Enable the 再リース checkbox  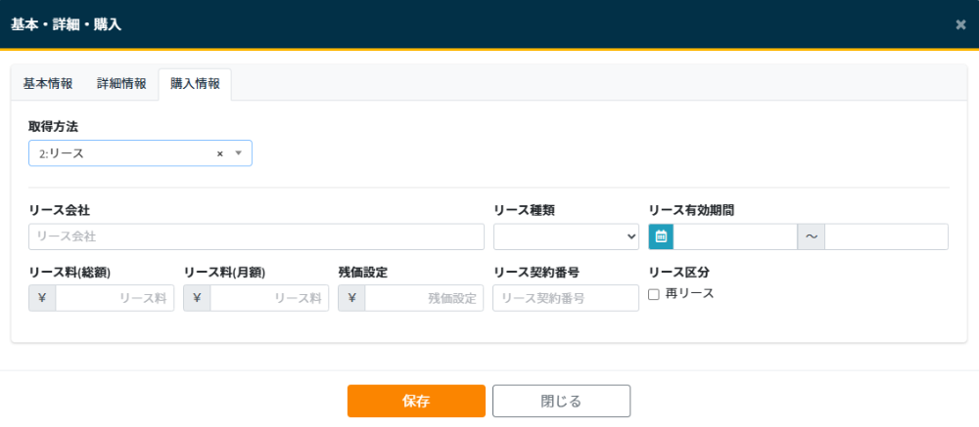[x=654, y=294]
